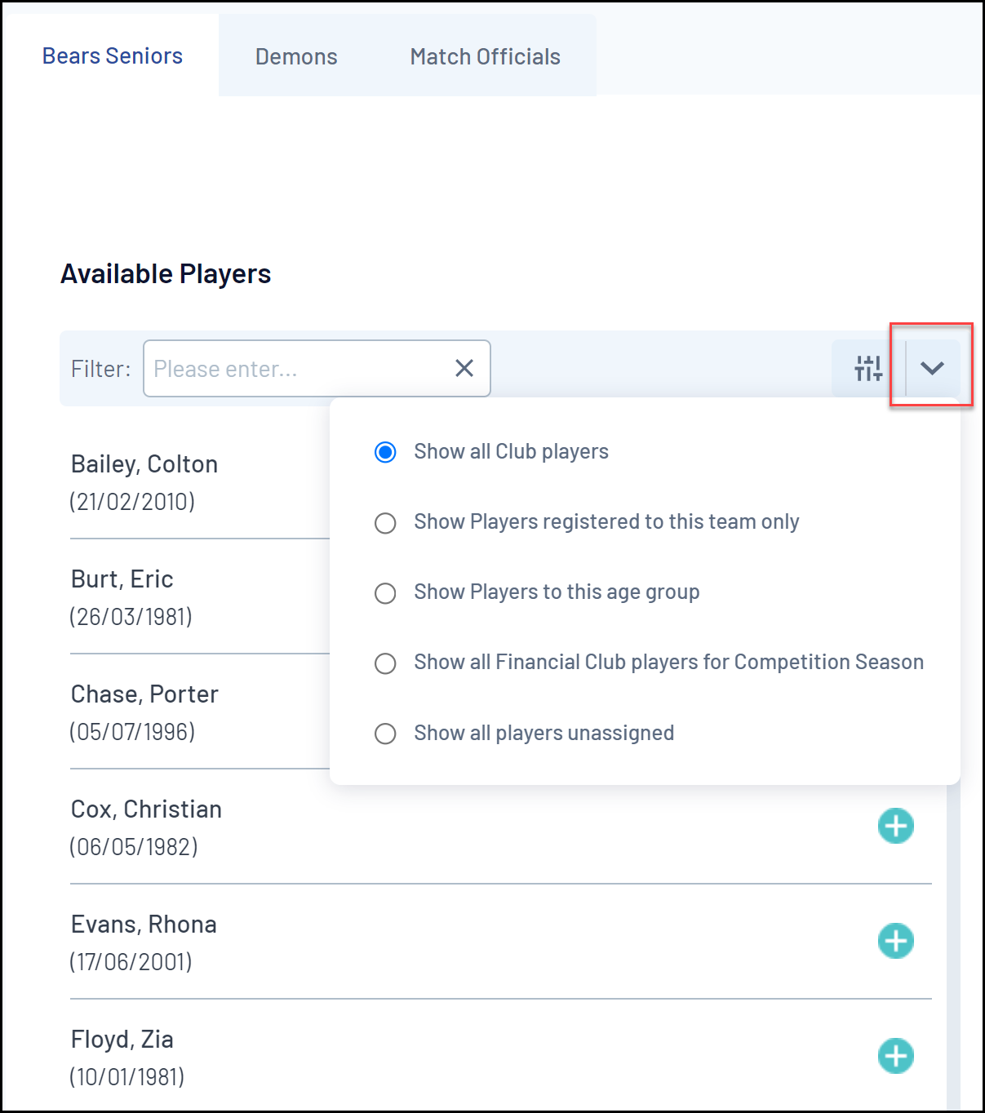Image resolution: width=985 pixels, height=1113 pixels.
Task: Click the player list vertical scrollbar
Action: coord(953,938)
